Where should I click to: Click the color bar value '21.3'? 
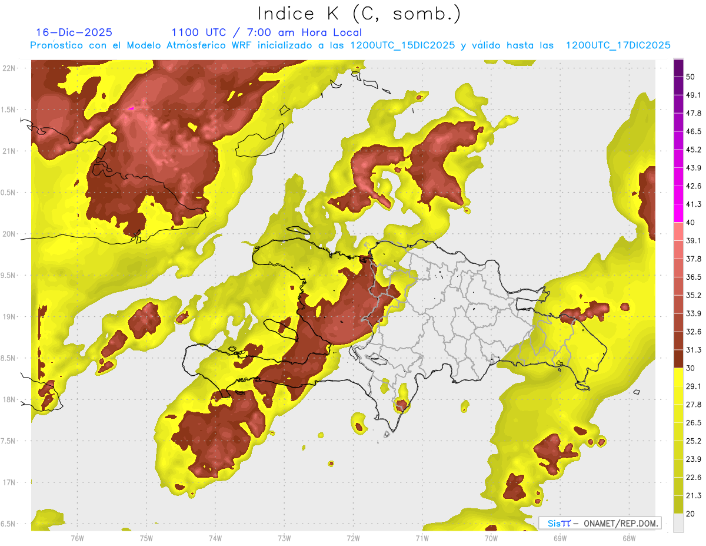(x=694, y=495)
